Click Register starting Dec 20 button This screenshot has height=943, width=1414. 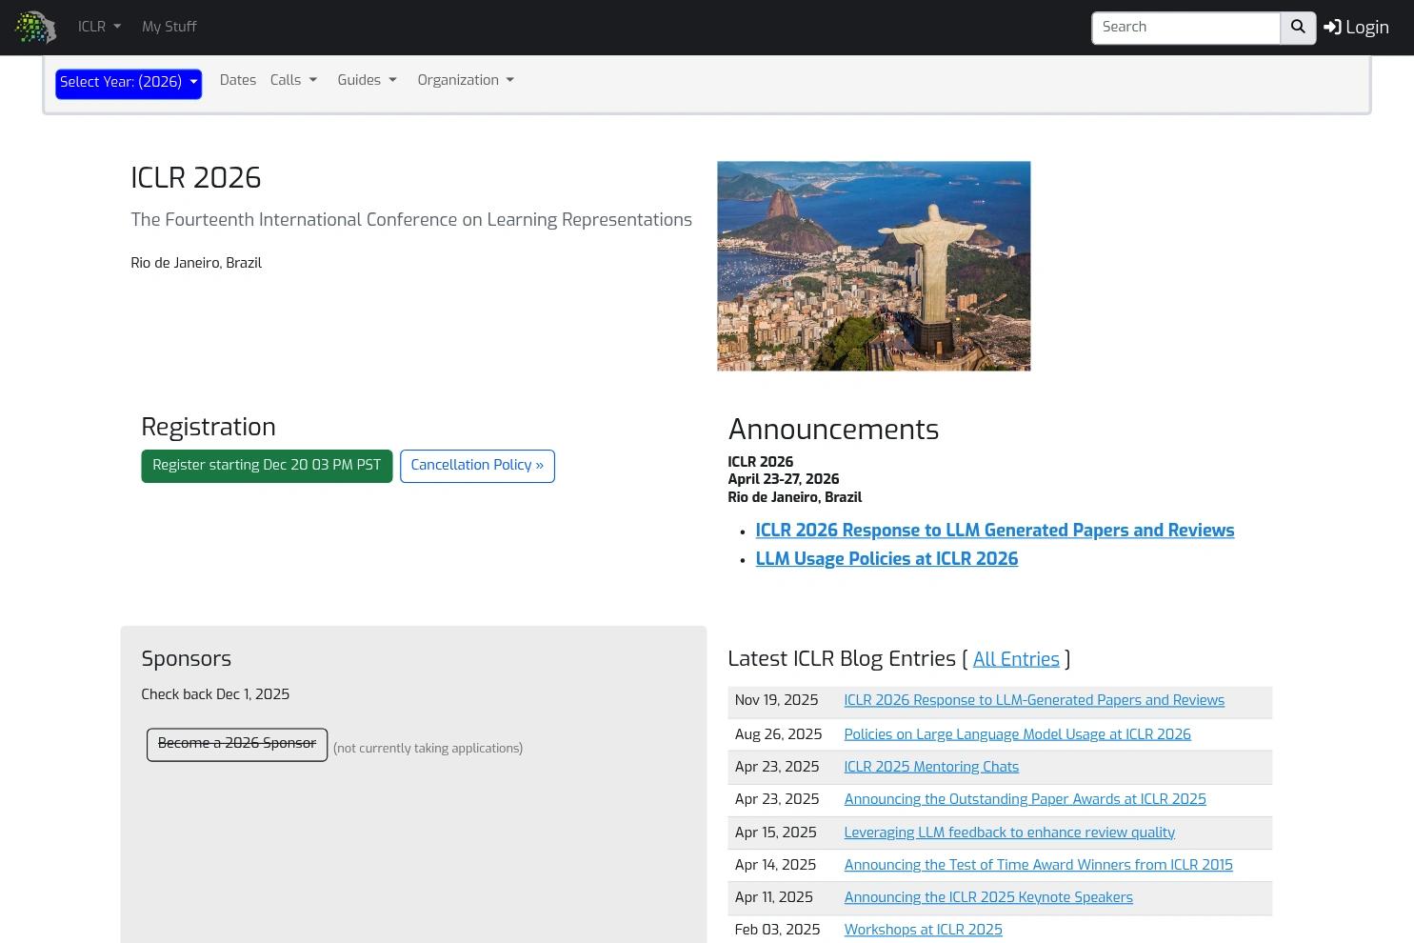267,466
